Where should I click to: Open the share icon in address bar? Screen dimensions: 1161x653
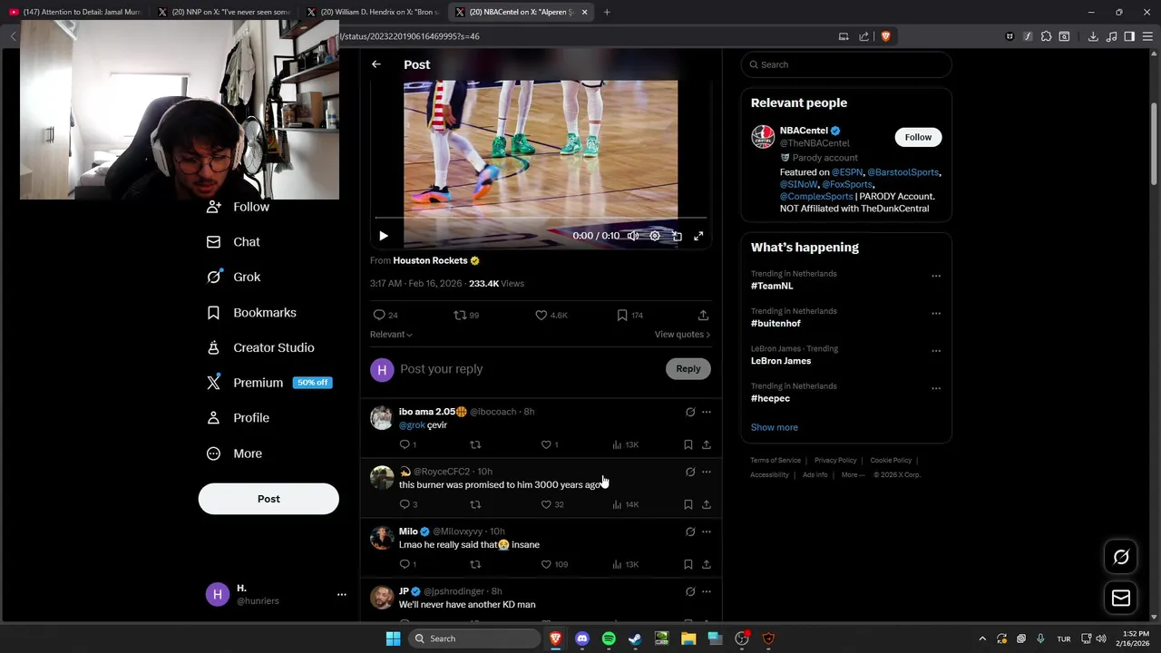tap(864, 36)
